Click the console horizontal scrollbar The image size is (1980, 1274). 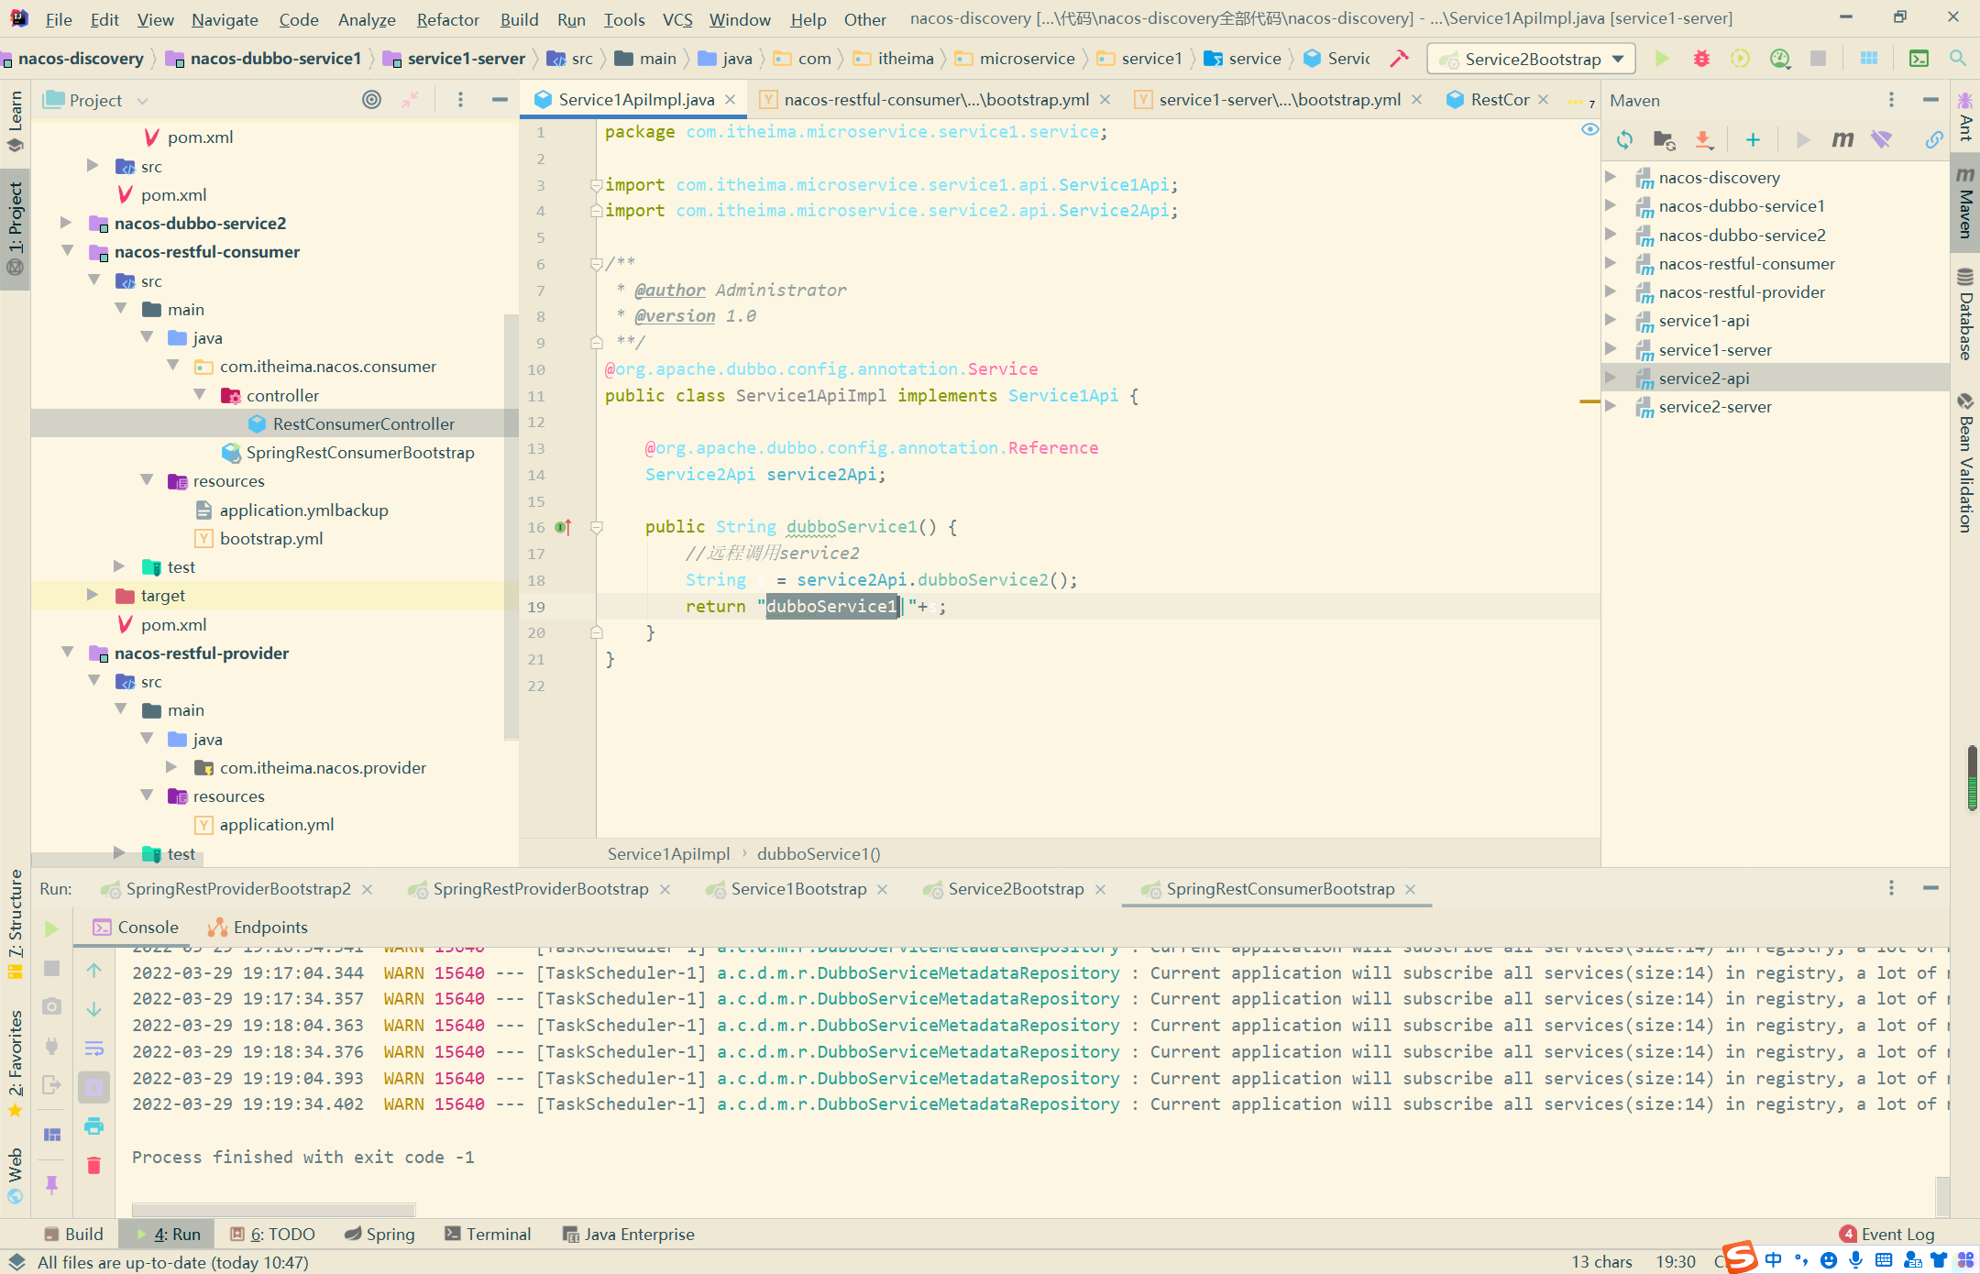coord(273,1209)
